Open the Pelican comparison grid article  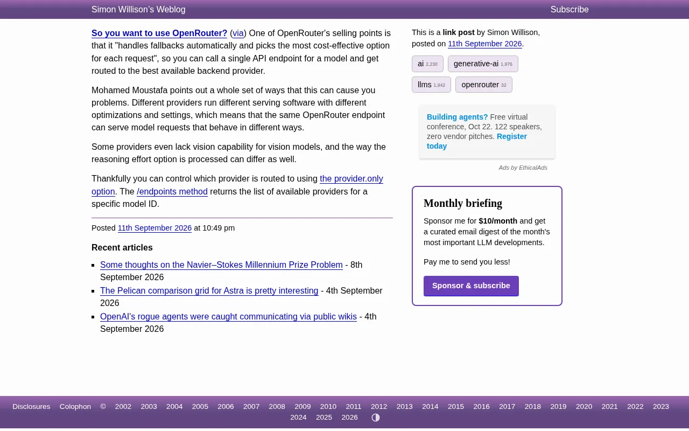(x=209, y=291)
